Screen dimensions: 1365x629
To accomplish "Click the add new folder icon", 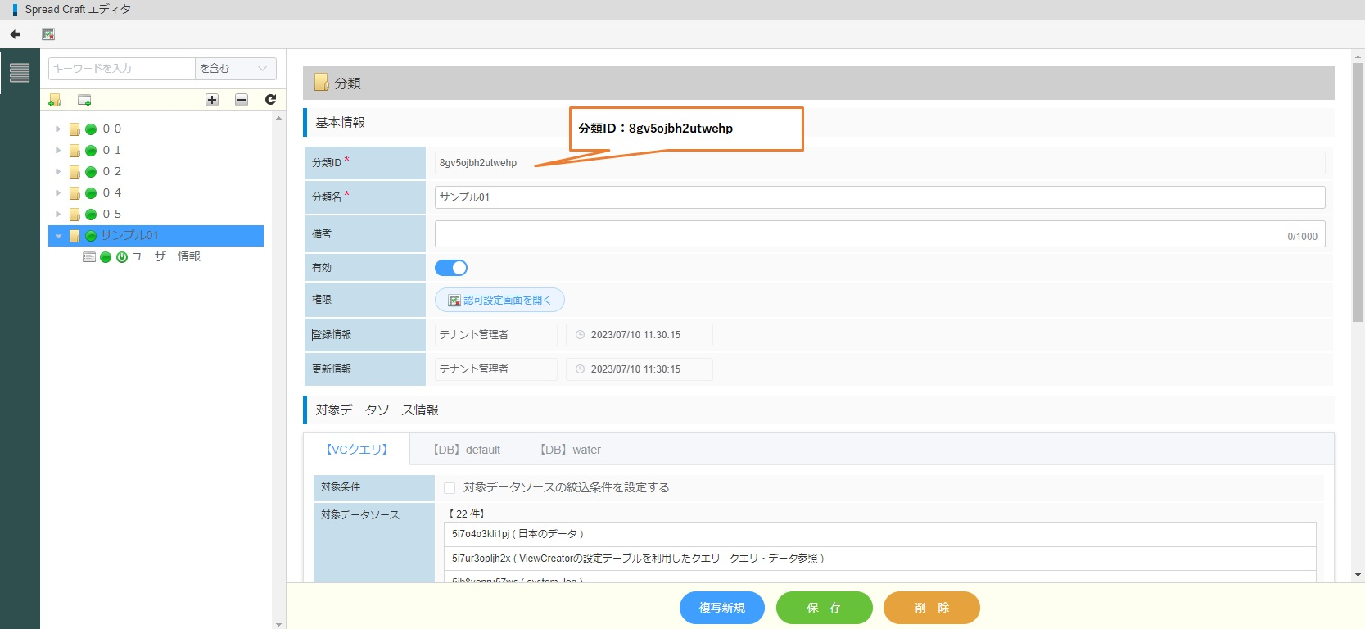I will coord(55,100).
